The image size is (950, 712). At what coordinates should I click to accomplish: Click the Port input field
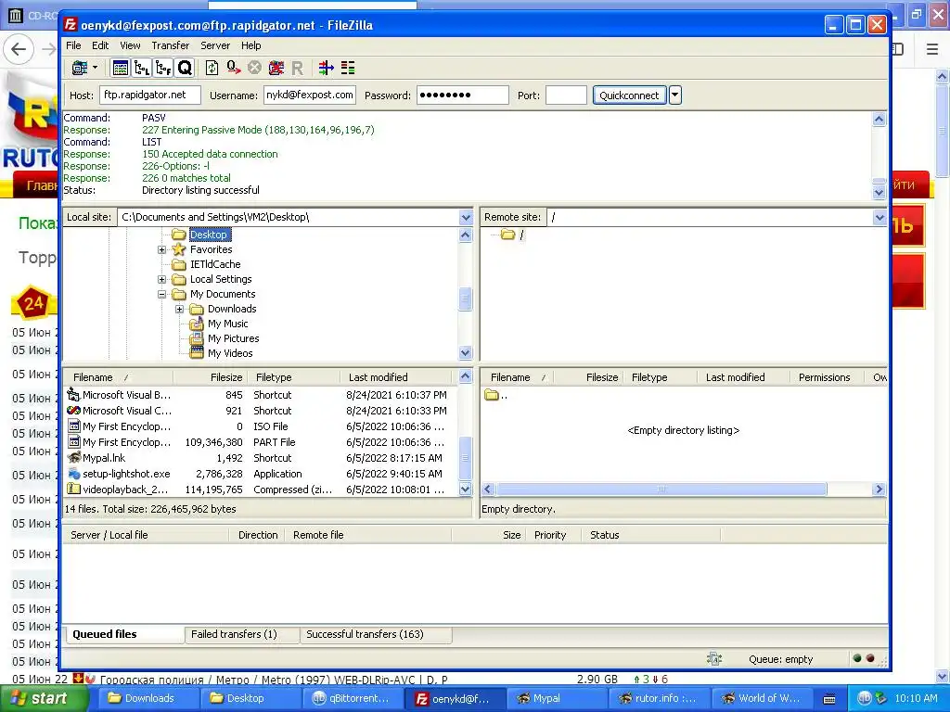[x=566, y=95]
